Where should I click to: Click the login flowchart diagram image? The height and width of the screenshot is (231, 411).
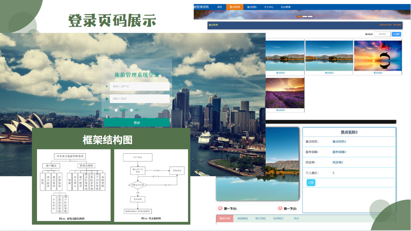point(151,185)
